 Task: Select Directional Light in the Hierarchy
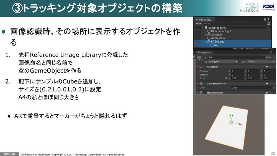221,31
